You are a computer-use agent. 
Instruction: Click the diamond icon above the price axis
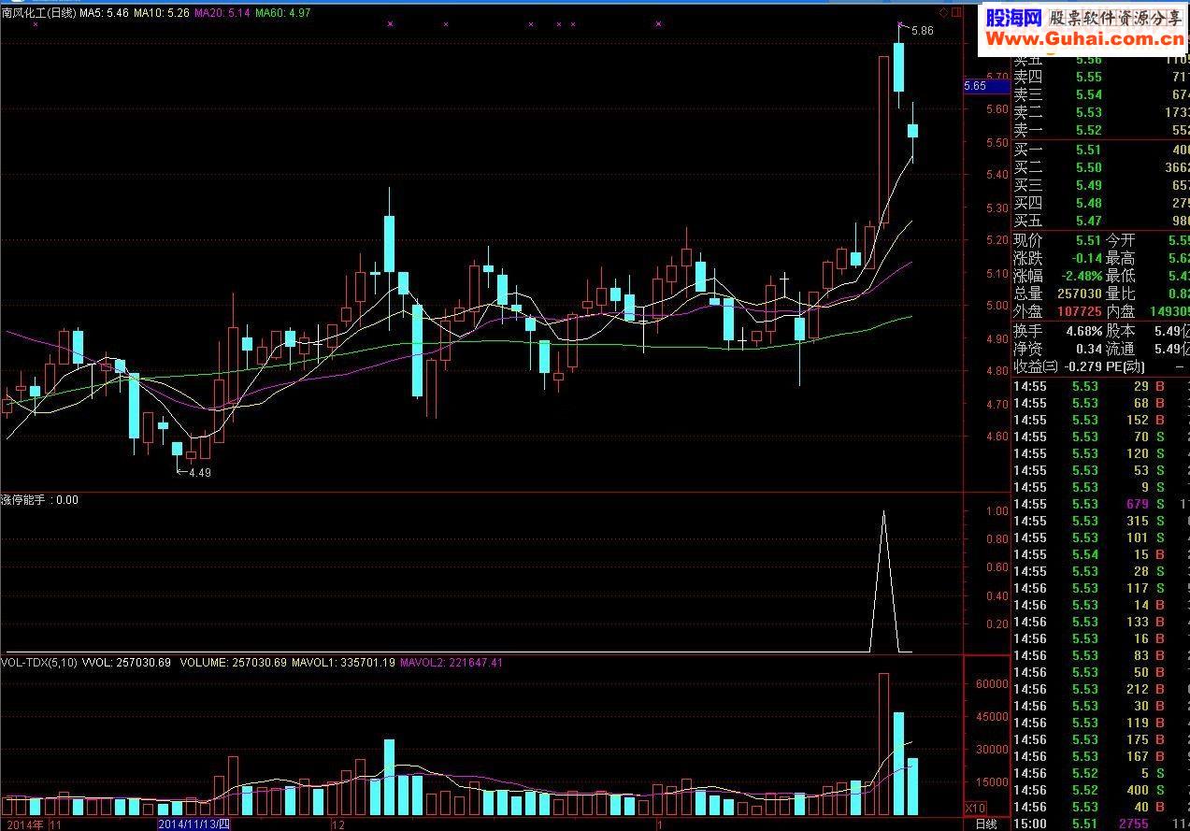943,12
